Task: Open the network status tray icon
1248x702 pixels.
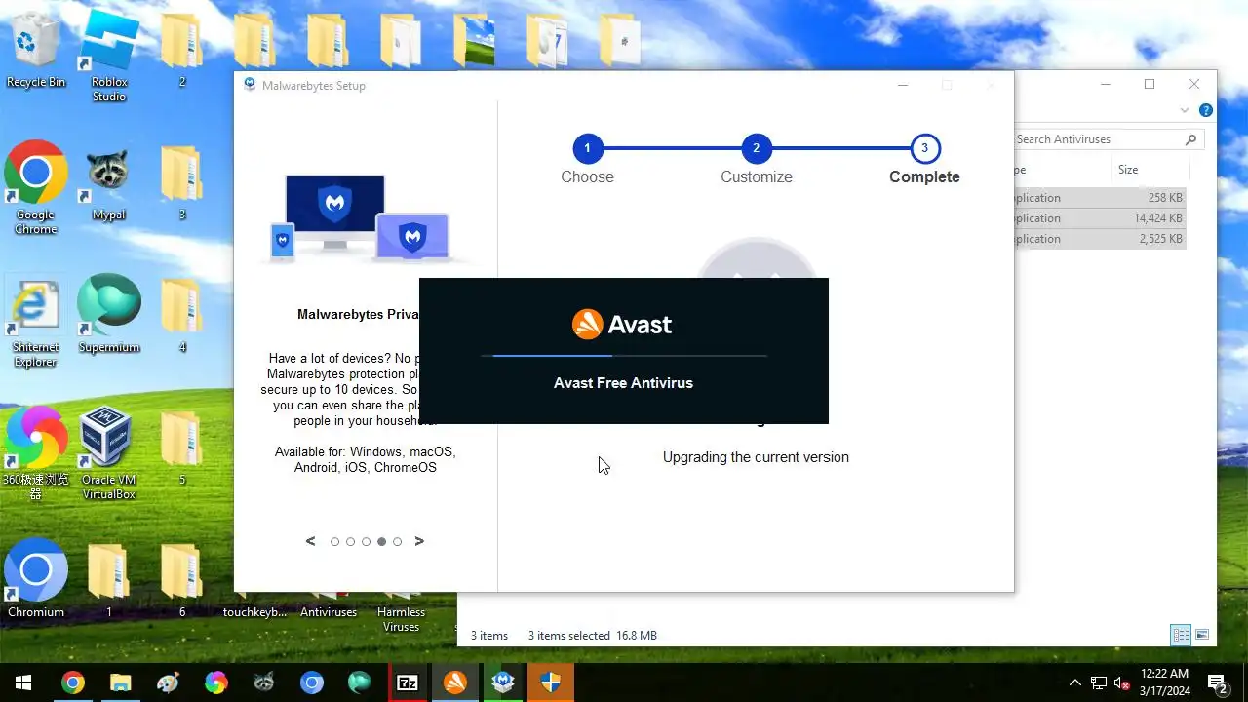Action: coord(1098,682)
